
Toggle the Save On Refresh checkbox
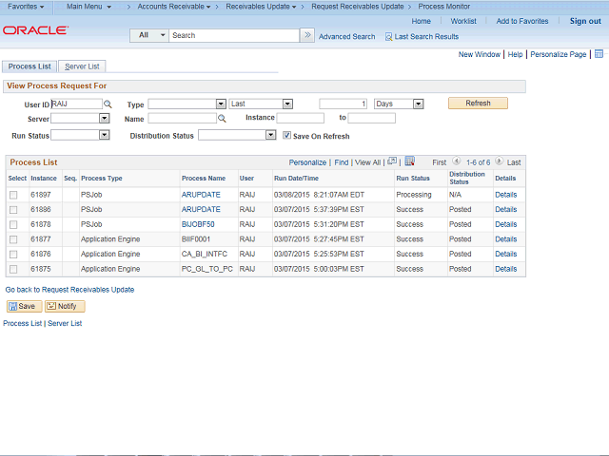coord(287,136)
